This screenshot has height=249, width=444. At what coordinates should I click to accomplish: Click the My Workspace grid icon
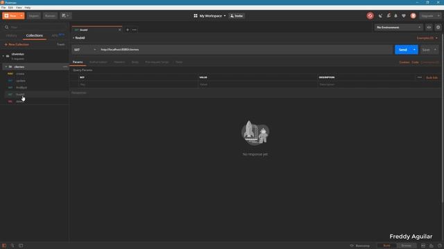(x=196, y=16)
